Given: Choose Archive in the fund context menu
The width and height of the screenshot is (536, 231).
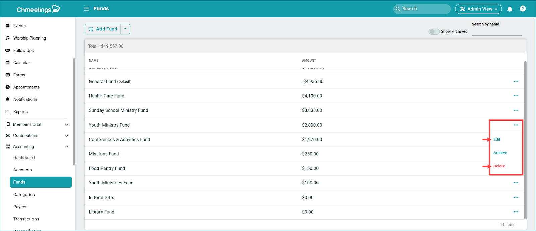Looking at the screenshot, I should 500,153.
